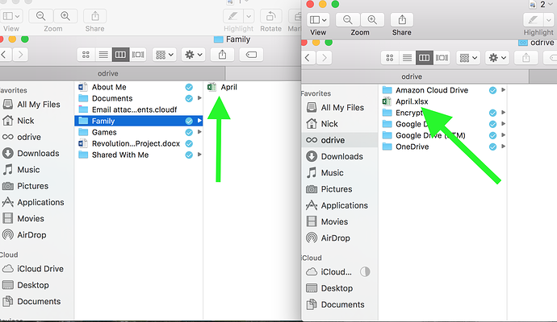Screen dimensions: 557x322
Task: Open the View dropdown in left Preview toolbar
Action: 11,16
